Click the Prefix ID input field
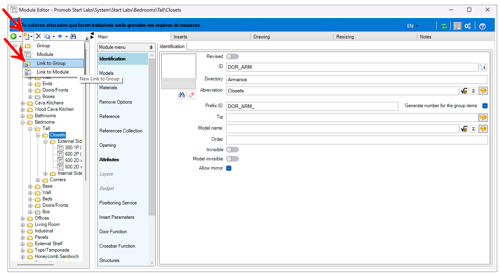500x274 pixels. pyautogui.click(x=312, y=106)
